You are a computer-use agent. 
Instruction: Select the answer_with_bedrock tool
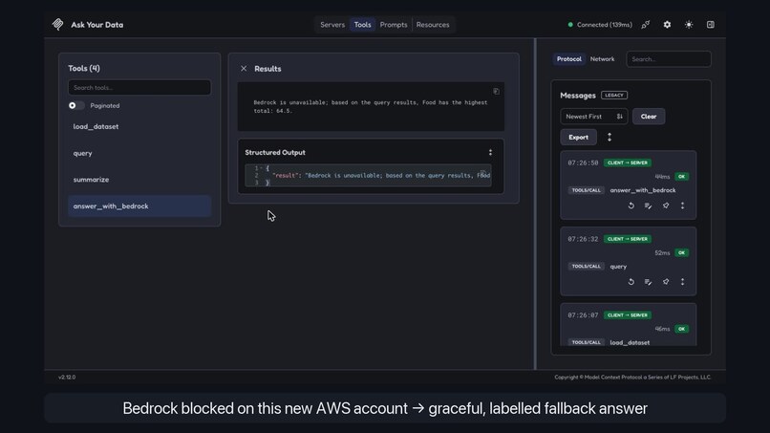pyautogui.click(x=139, y=206)
